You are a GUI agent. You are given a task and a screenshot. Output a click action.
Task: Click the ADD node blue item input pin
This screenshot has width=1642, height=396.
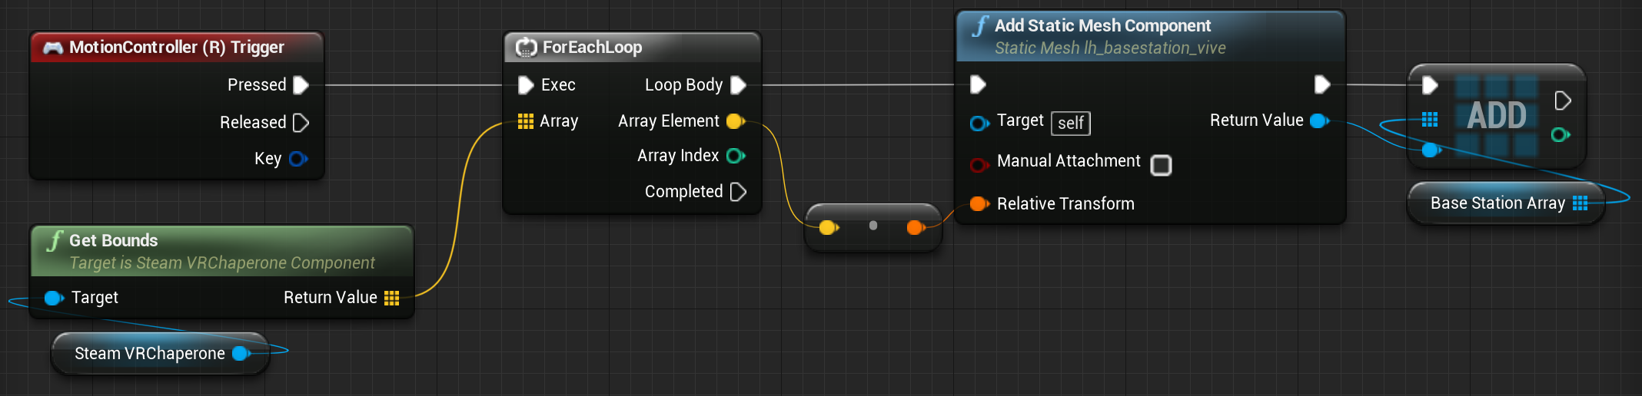pos(1431,150)
